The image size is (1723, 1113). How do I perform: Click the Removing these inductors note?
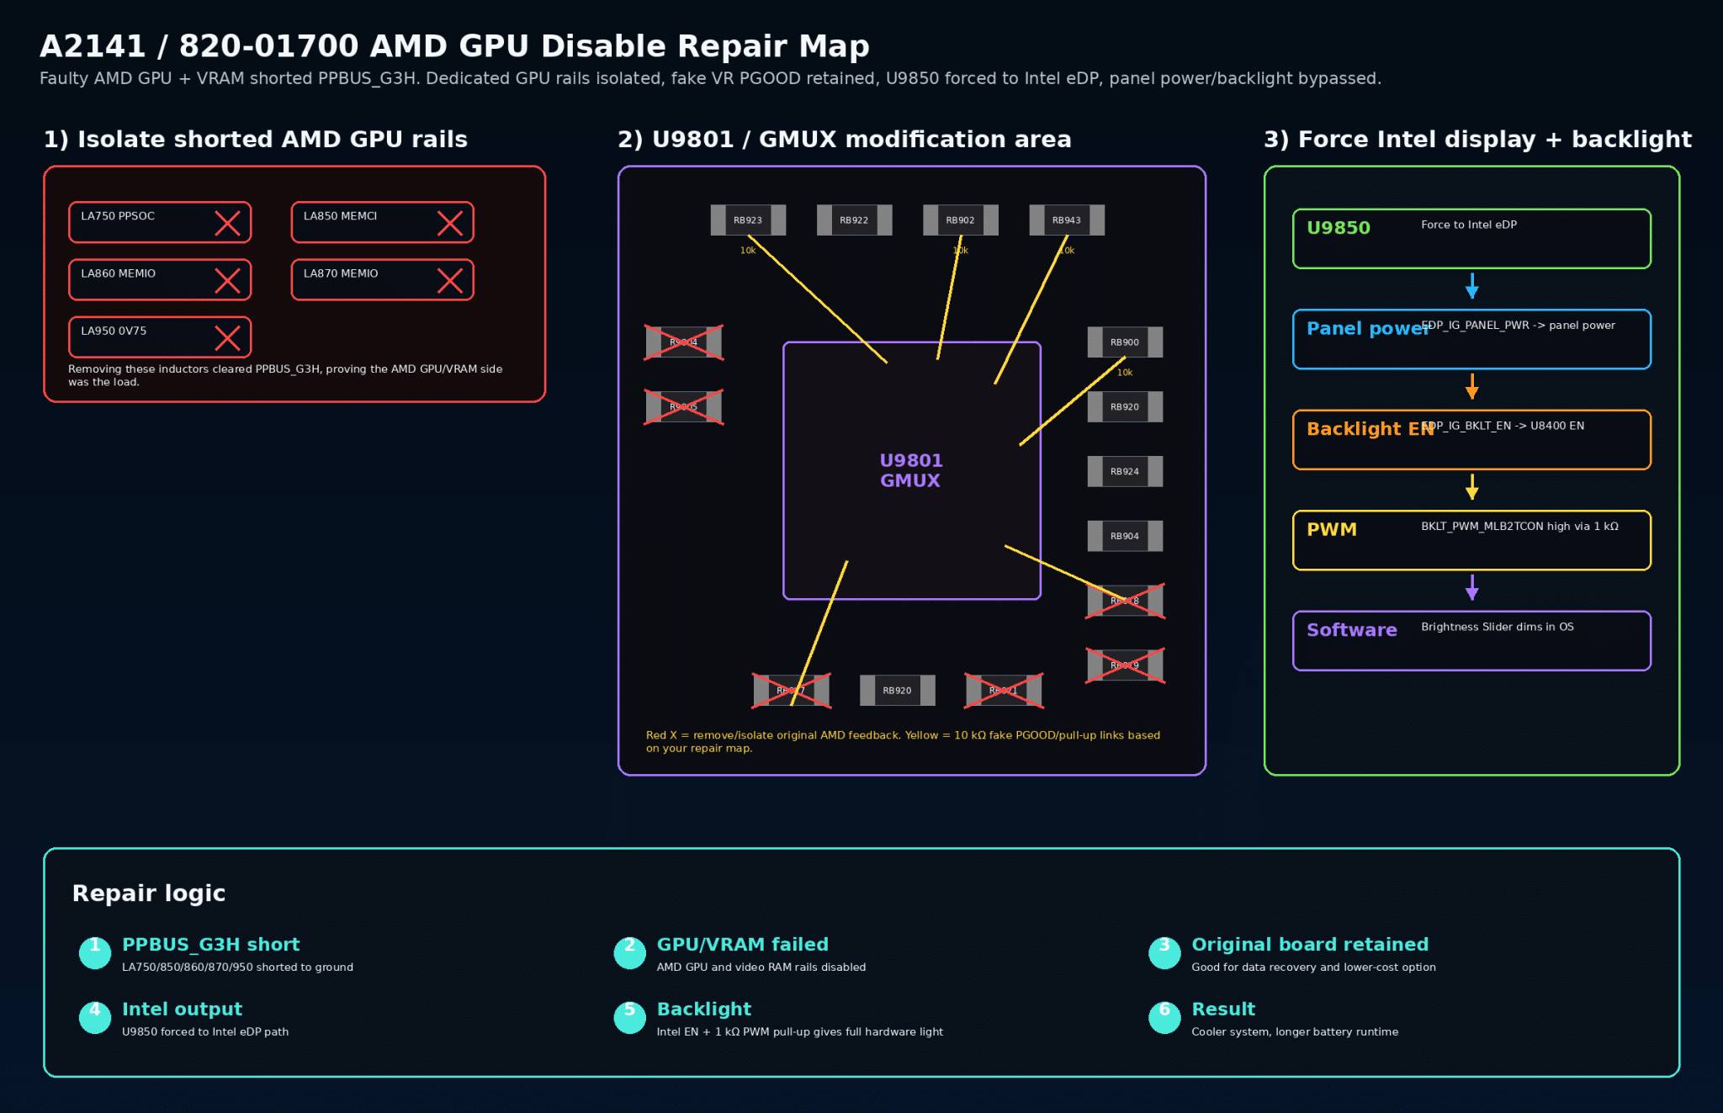tap(285, 375)
